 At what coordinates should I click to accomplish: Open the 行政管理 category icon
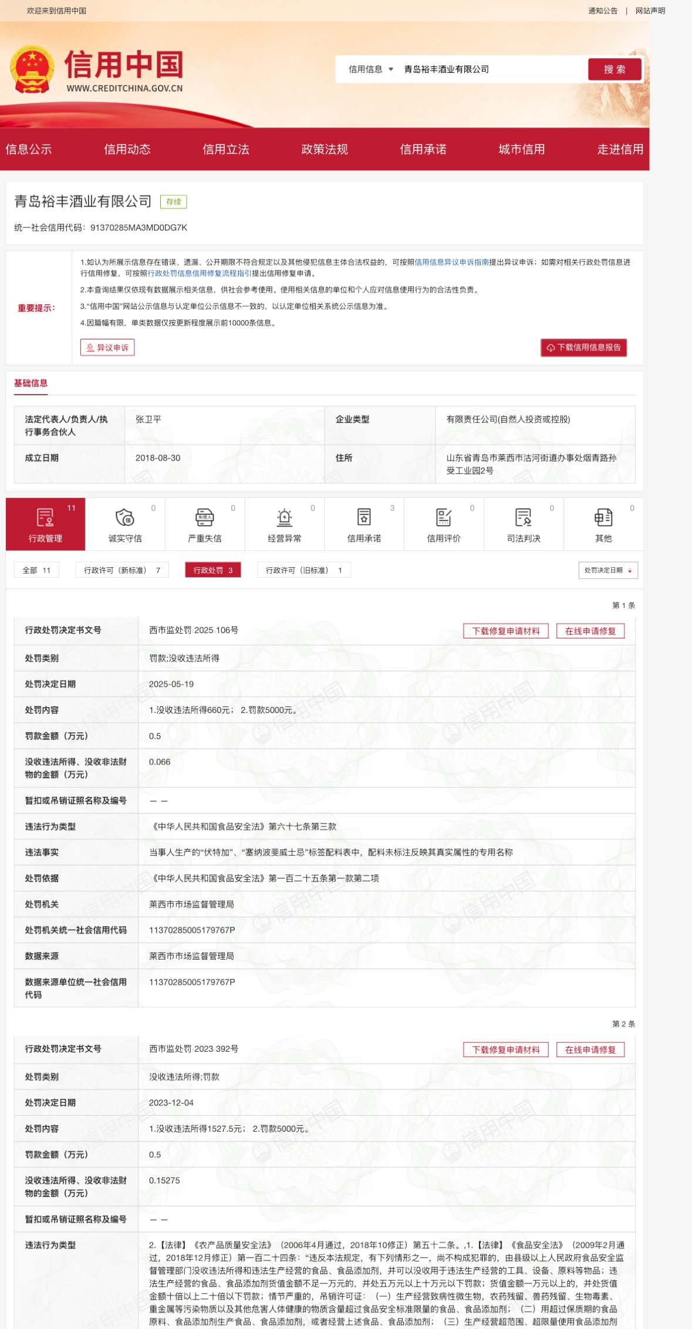pyautogui.click(x=45, y=517)
